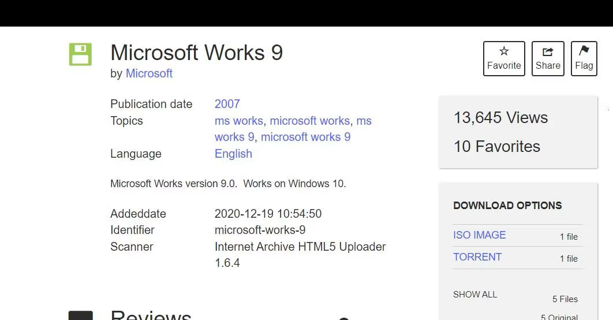Click the '5 Files' count label
Screen dimensions: 613x320
point(565,299)
